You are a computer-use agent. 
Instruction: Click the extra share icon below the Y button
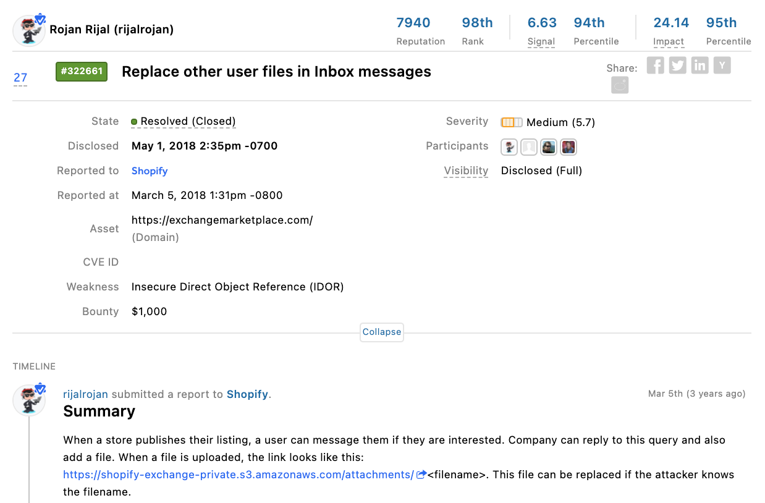pos(620,85)
